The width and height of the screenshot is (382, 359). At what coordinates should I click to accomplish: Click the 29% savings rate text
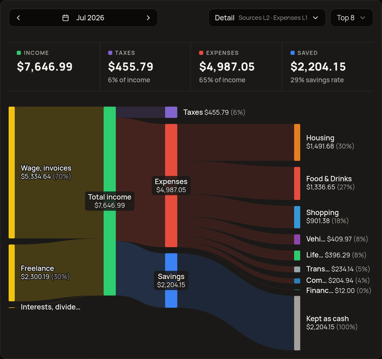pyautogui.click(x=317, y=80)
